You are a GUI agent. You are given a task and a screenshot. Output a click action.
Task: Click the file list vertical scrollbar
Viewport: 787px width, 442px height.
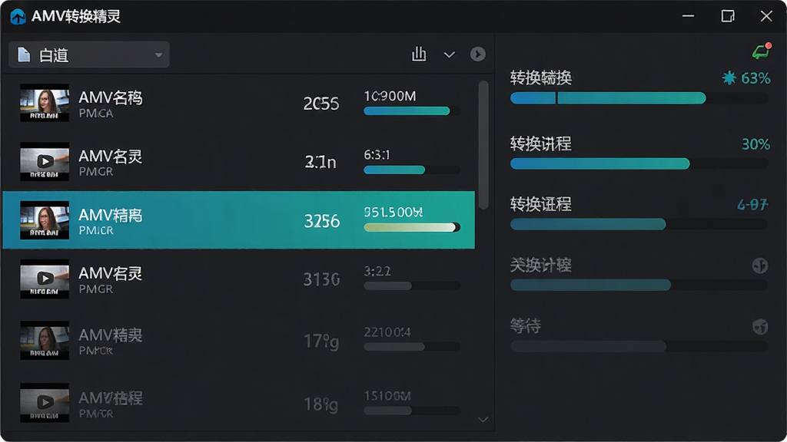483,144
